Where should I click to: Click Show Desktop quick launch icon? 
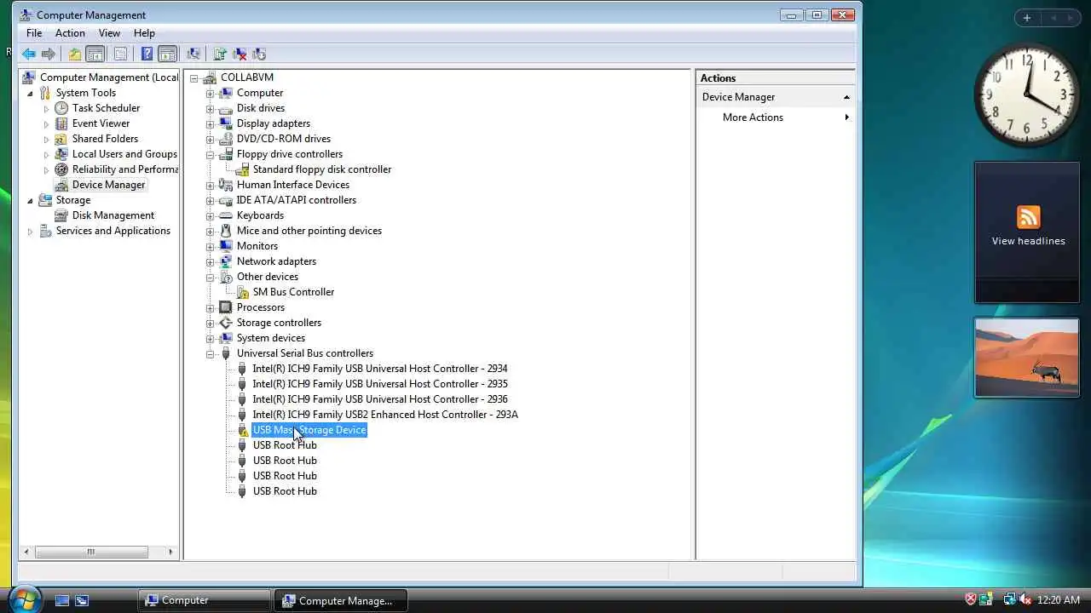click(62, 600)
